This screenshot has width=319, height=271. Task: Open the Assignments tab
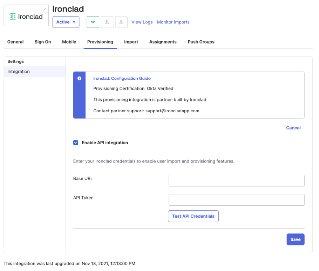(x=163, y=42)
